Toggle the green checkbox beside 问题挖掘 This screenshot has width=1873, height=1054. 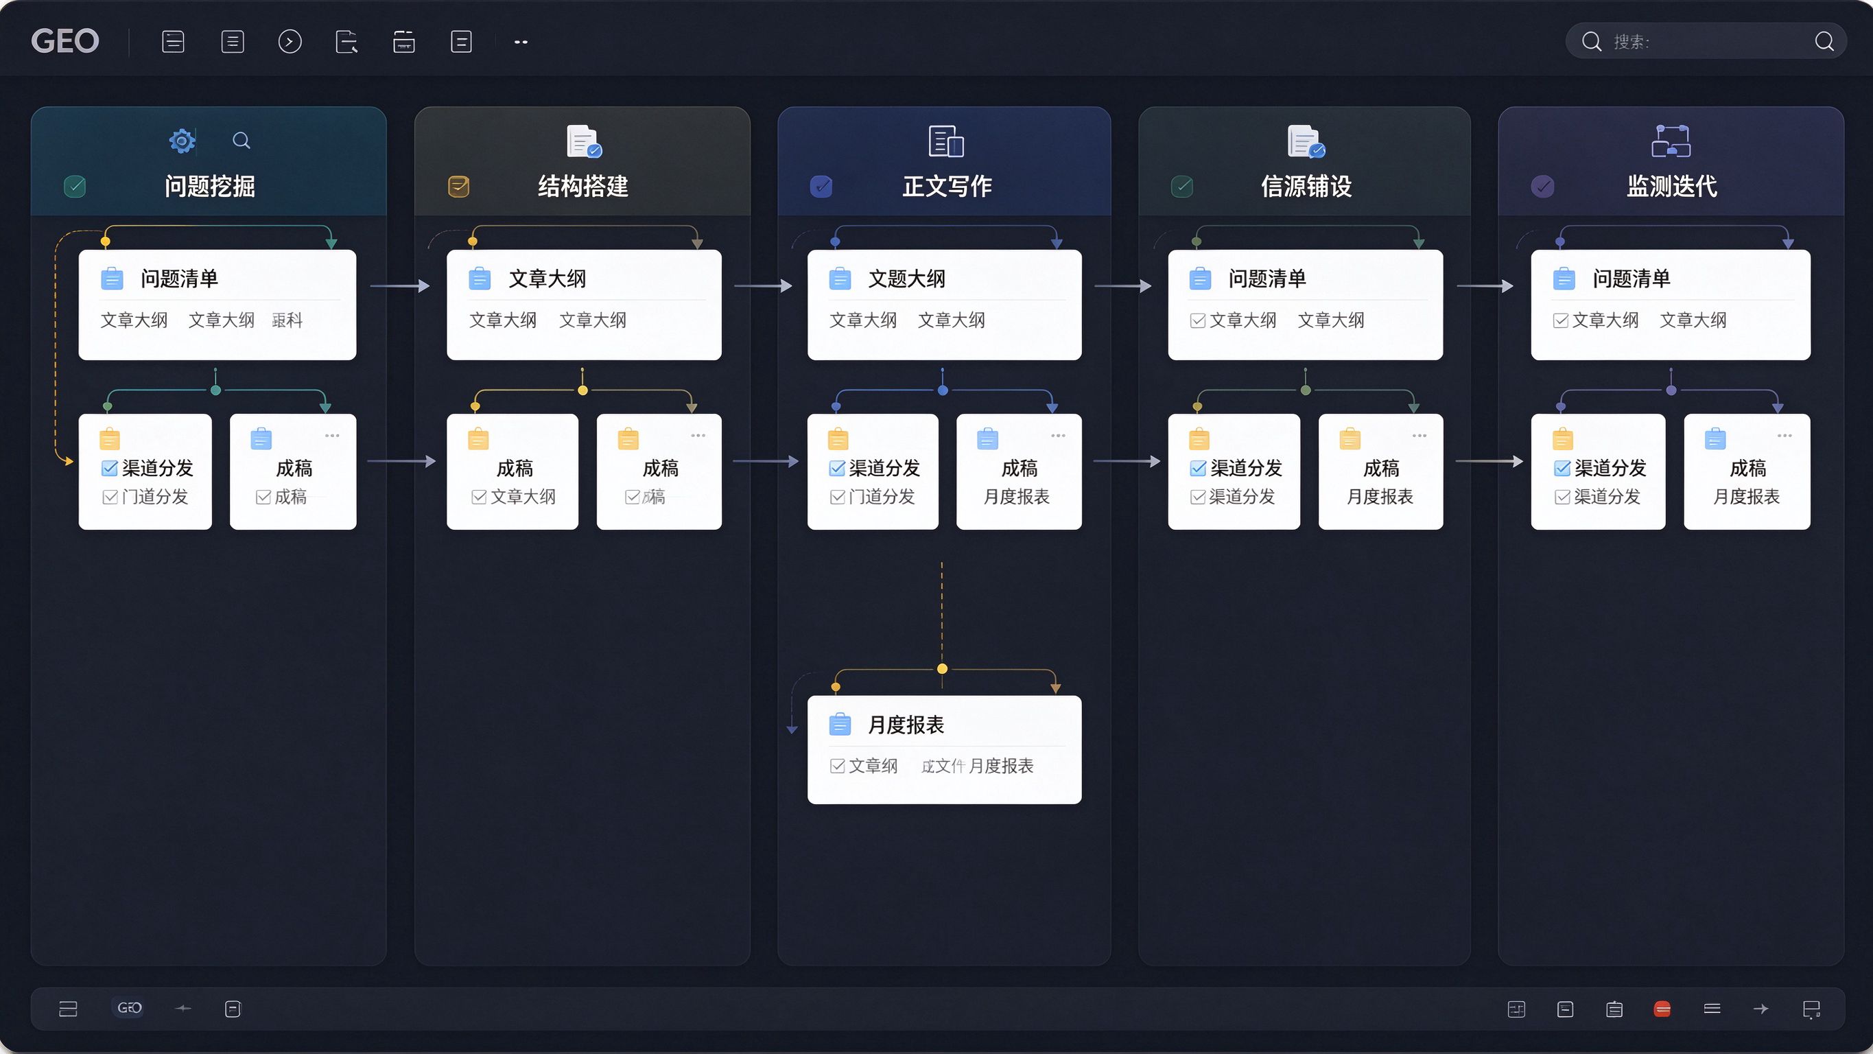[x=75, y=187]
